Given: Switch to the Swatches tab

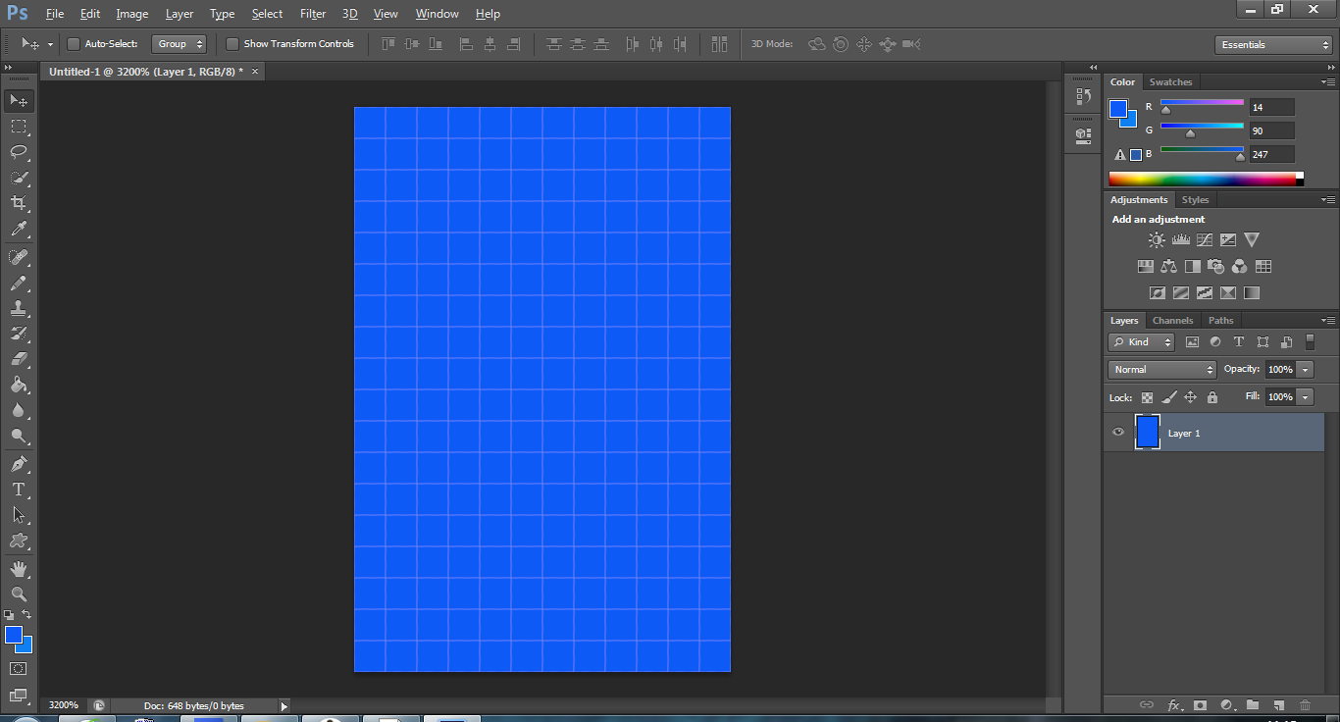Looking at the screenshot, I should click(1170, 82).
